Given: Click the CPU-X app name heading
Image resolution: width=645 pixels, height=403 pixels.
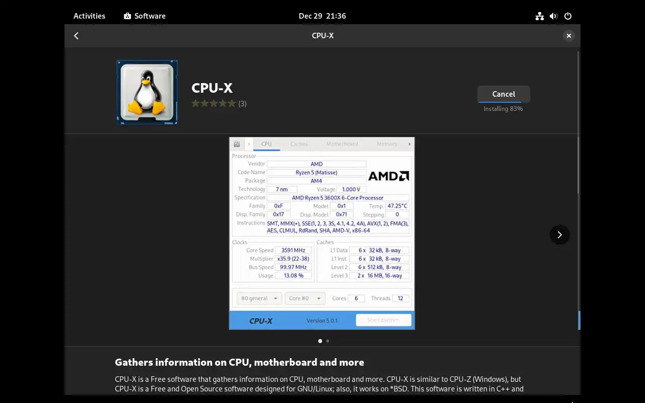Looking at the screenshot, I should coord(212,88).
